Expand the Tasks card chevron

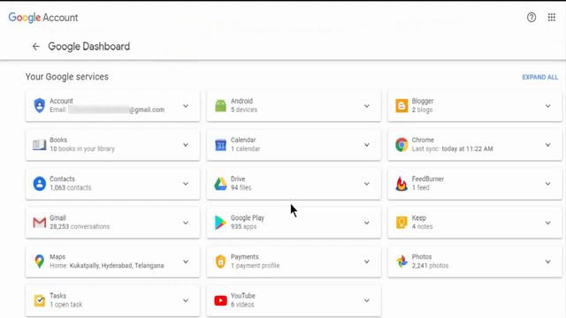(x=186, y=300)
